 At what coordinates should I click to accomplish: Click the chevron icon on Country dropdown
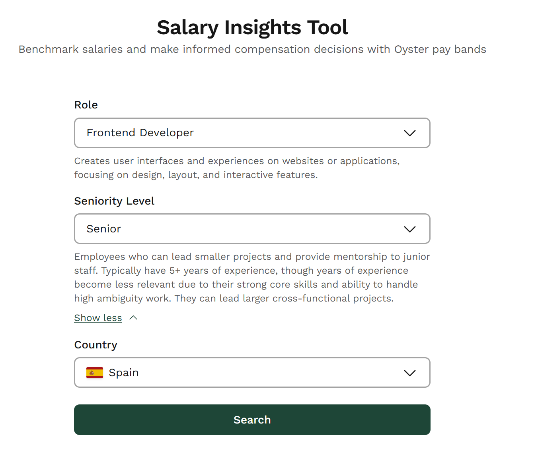click(410, 373)
